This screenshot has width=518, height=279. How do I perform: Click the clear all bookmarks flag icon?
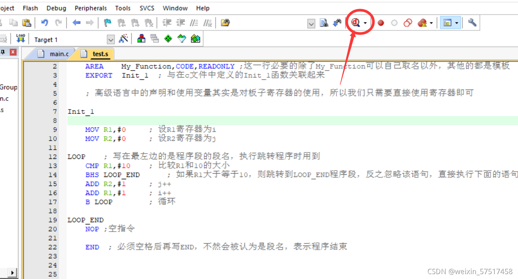pyautogui.click(x=149, y=23)
